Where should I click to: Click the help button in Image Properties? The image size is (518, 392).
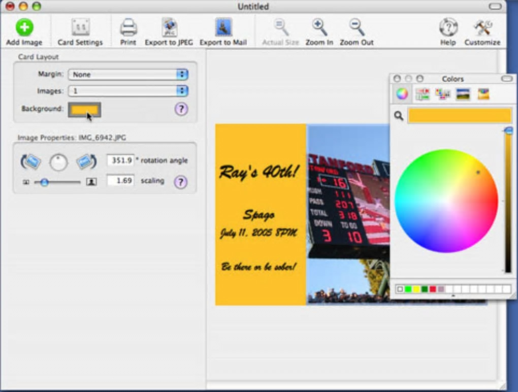coord(181,182)
